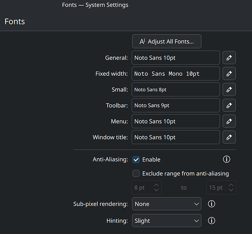Decrease the 8 pt range start value
The image size is (252, 234).
[156, 190]
